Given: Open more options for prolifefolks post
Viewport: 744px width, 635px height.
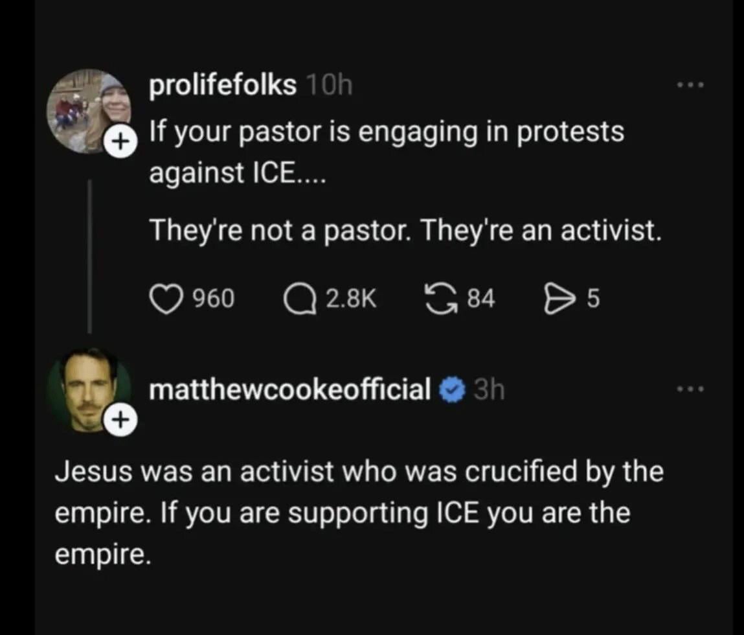Looking at the screenshot, I should (690, 86).
